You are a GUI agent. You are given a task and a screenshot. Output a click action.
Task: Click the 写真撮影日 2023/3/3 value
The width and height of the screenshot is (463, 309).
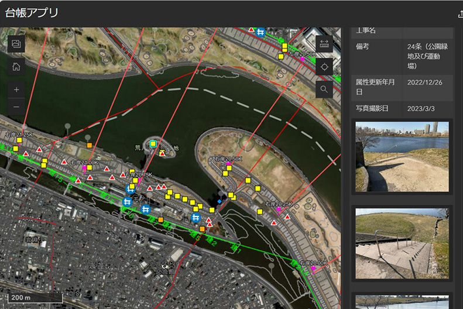(421, 108)
